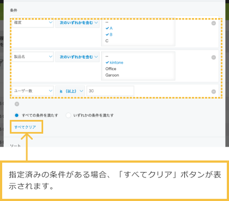Uncheck option B in 確度 list

tap(109, 35)
